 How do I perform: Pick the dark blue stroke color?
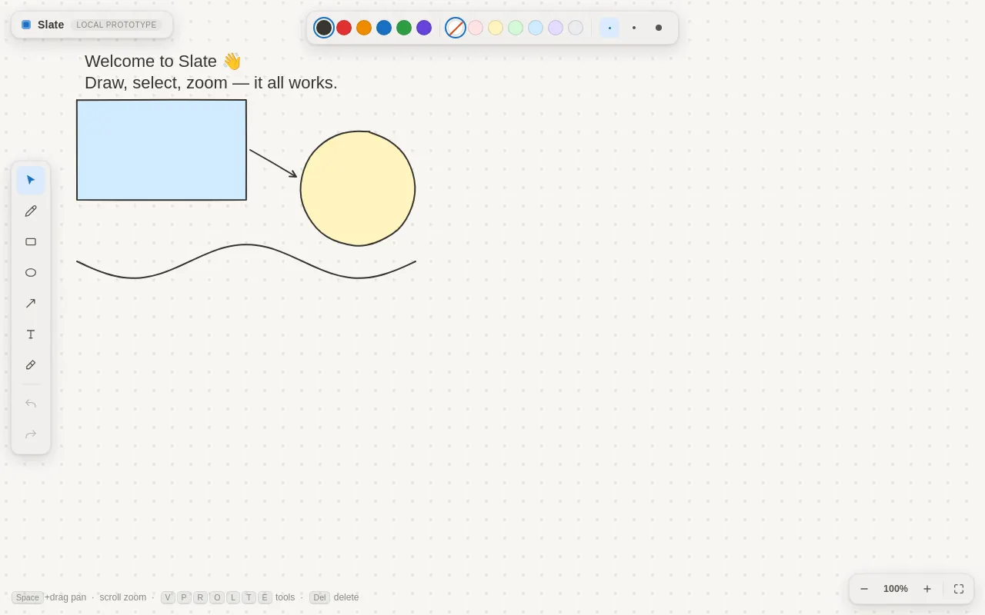(384, 28)
